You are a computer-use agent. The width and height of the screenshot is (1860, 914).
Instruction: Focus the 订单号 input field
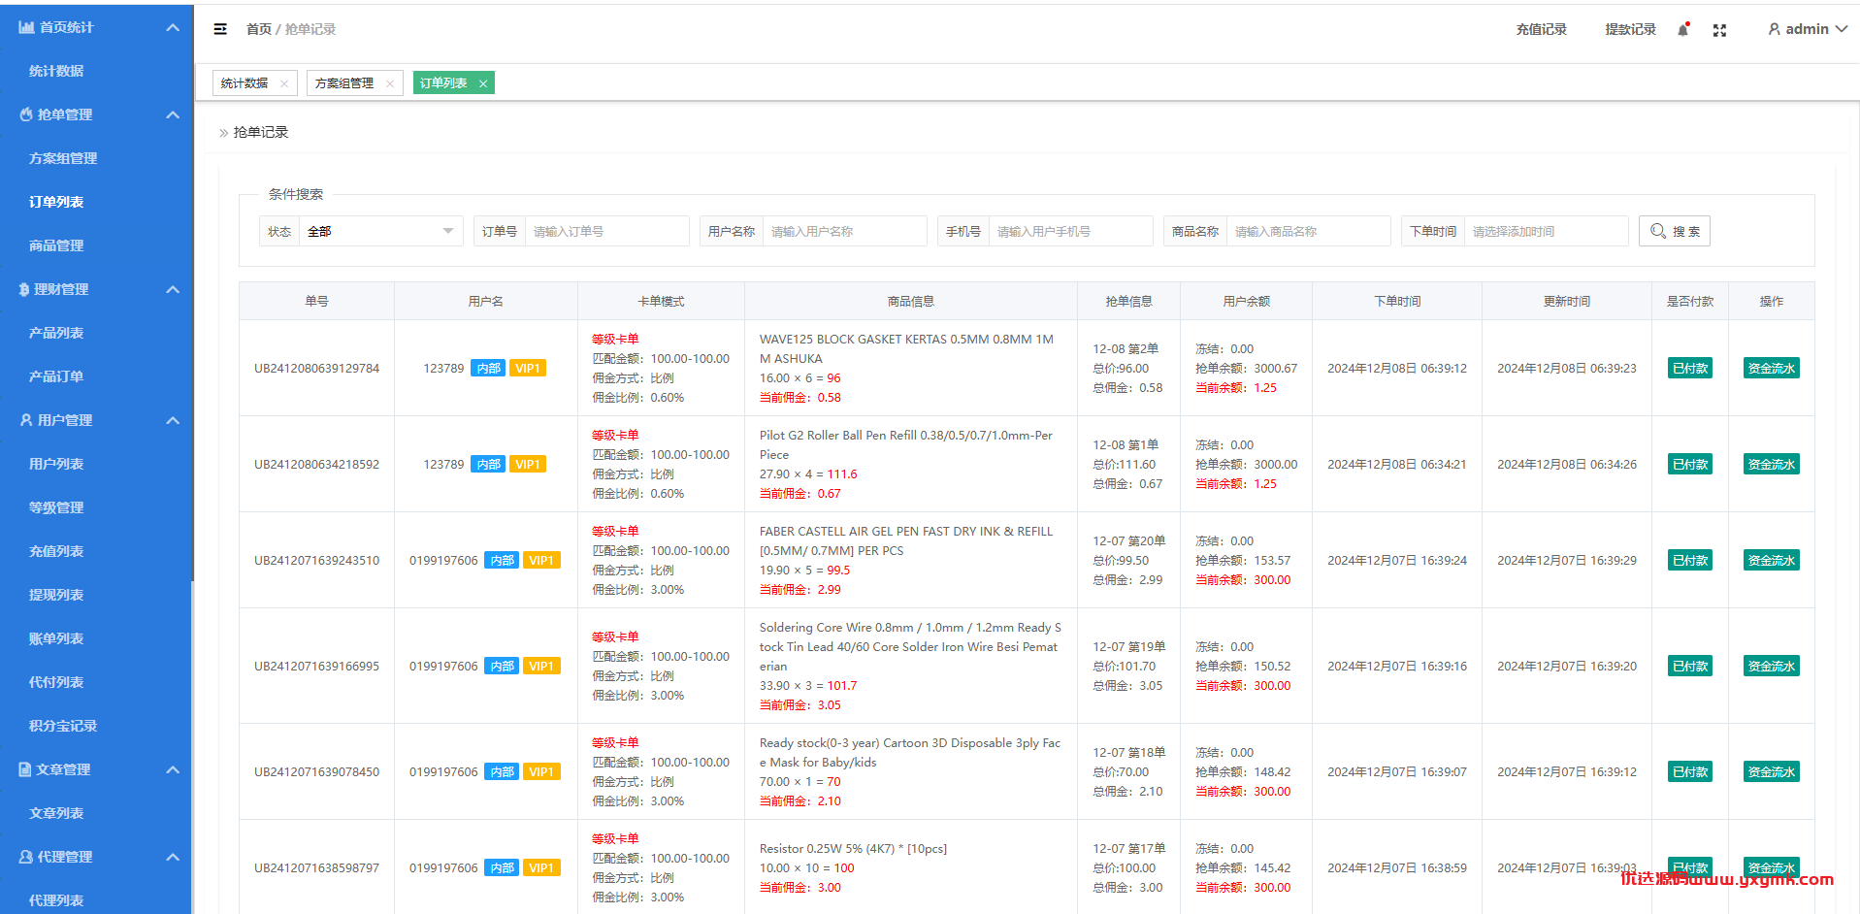point(606,231)
